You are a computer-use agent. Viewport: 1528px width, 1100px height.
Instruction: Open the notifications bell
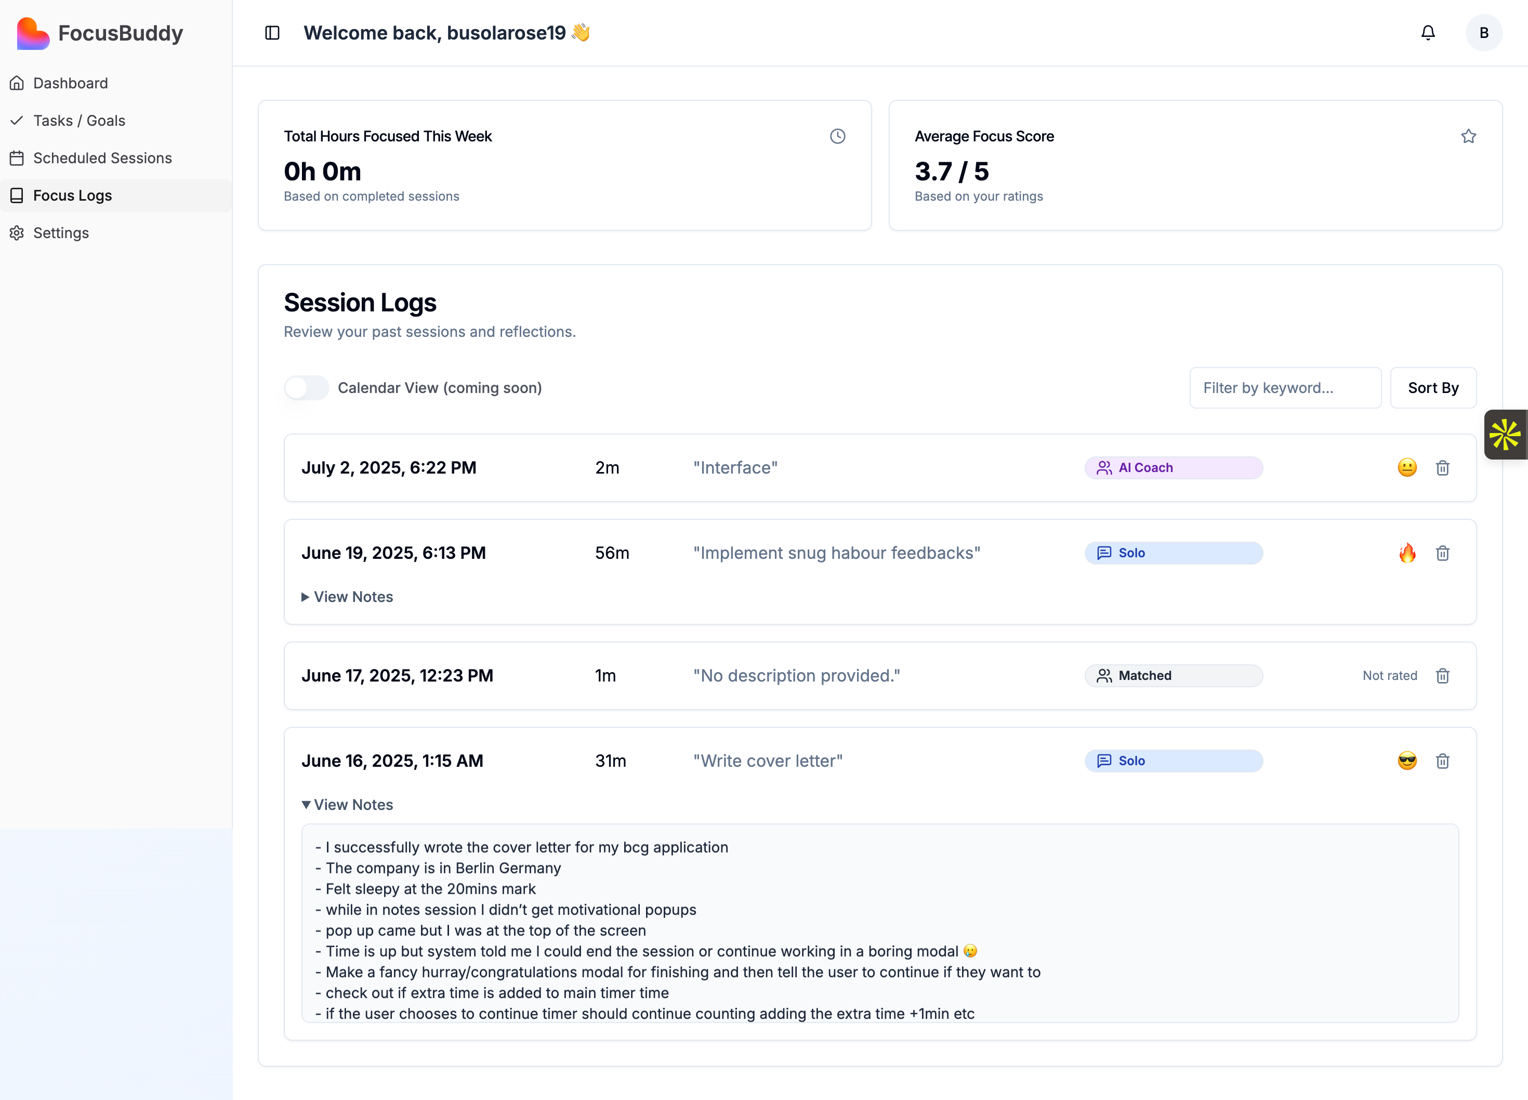(1428, 32)
